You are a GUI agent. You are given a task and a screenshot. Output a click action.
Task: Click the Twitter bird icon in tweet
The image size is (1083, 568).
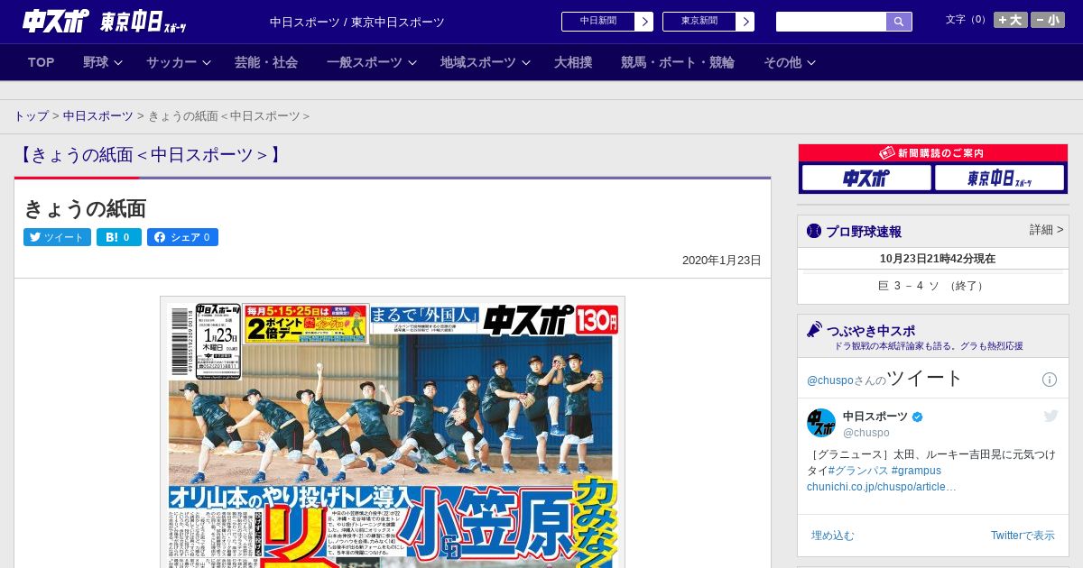pos(1051,416)
